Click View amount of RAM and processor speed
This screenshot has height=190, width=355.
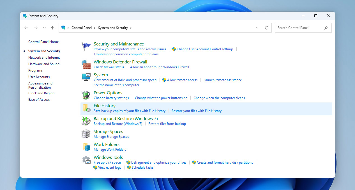pyautogui.click(x=125, y=80)
